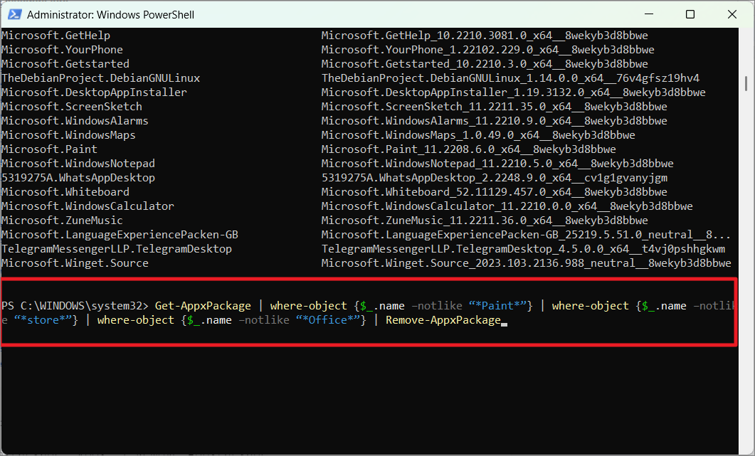
Task: Click the "*Paint*" filter string
Action: click(x=497, y=306)
